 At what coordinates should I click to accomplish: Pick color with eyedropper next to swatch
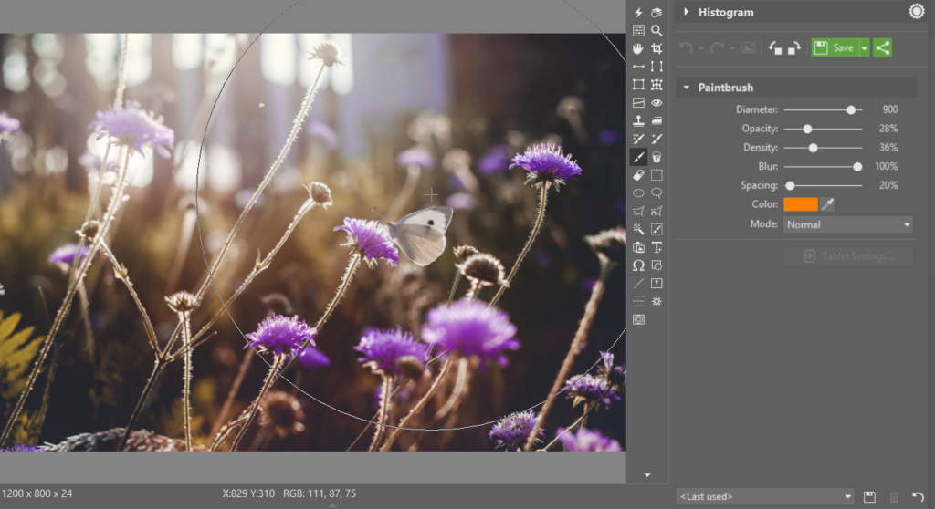point(827,204)
